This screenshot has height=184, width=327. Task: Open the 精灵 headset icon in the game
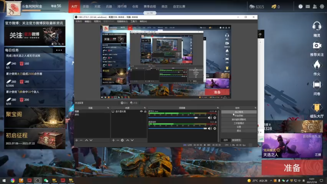point(316,27)
